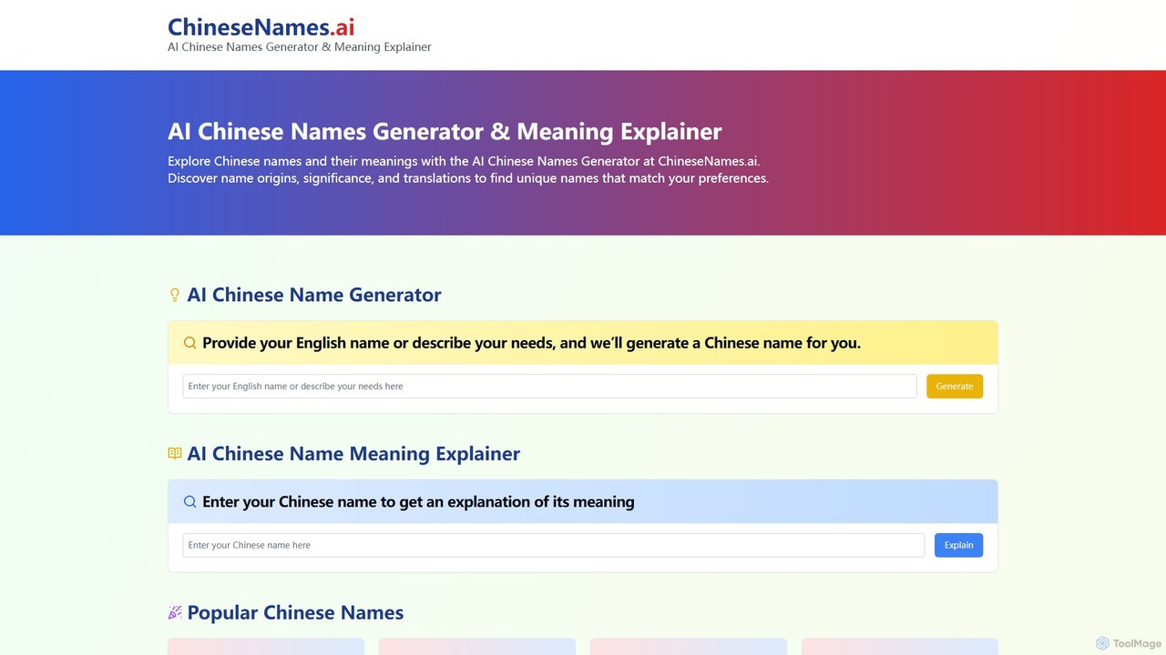Focus the English name input field
1166x655 pixels.
(549, 386)
